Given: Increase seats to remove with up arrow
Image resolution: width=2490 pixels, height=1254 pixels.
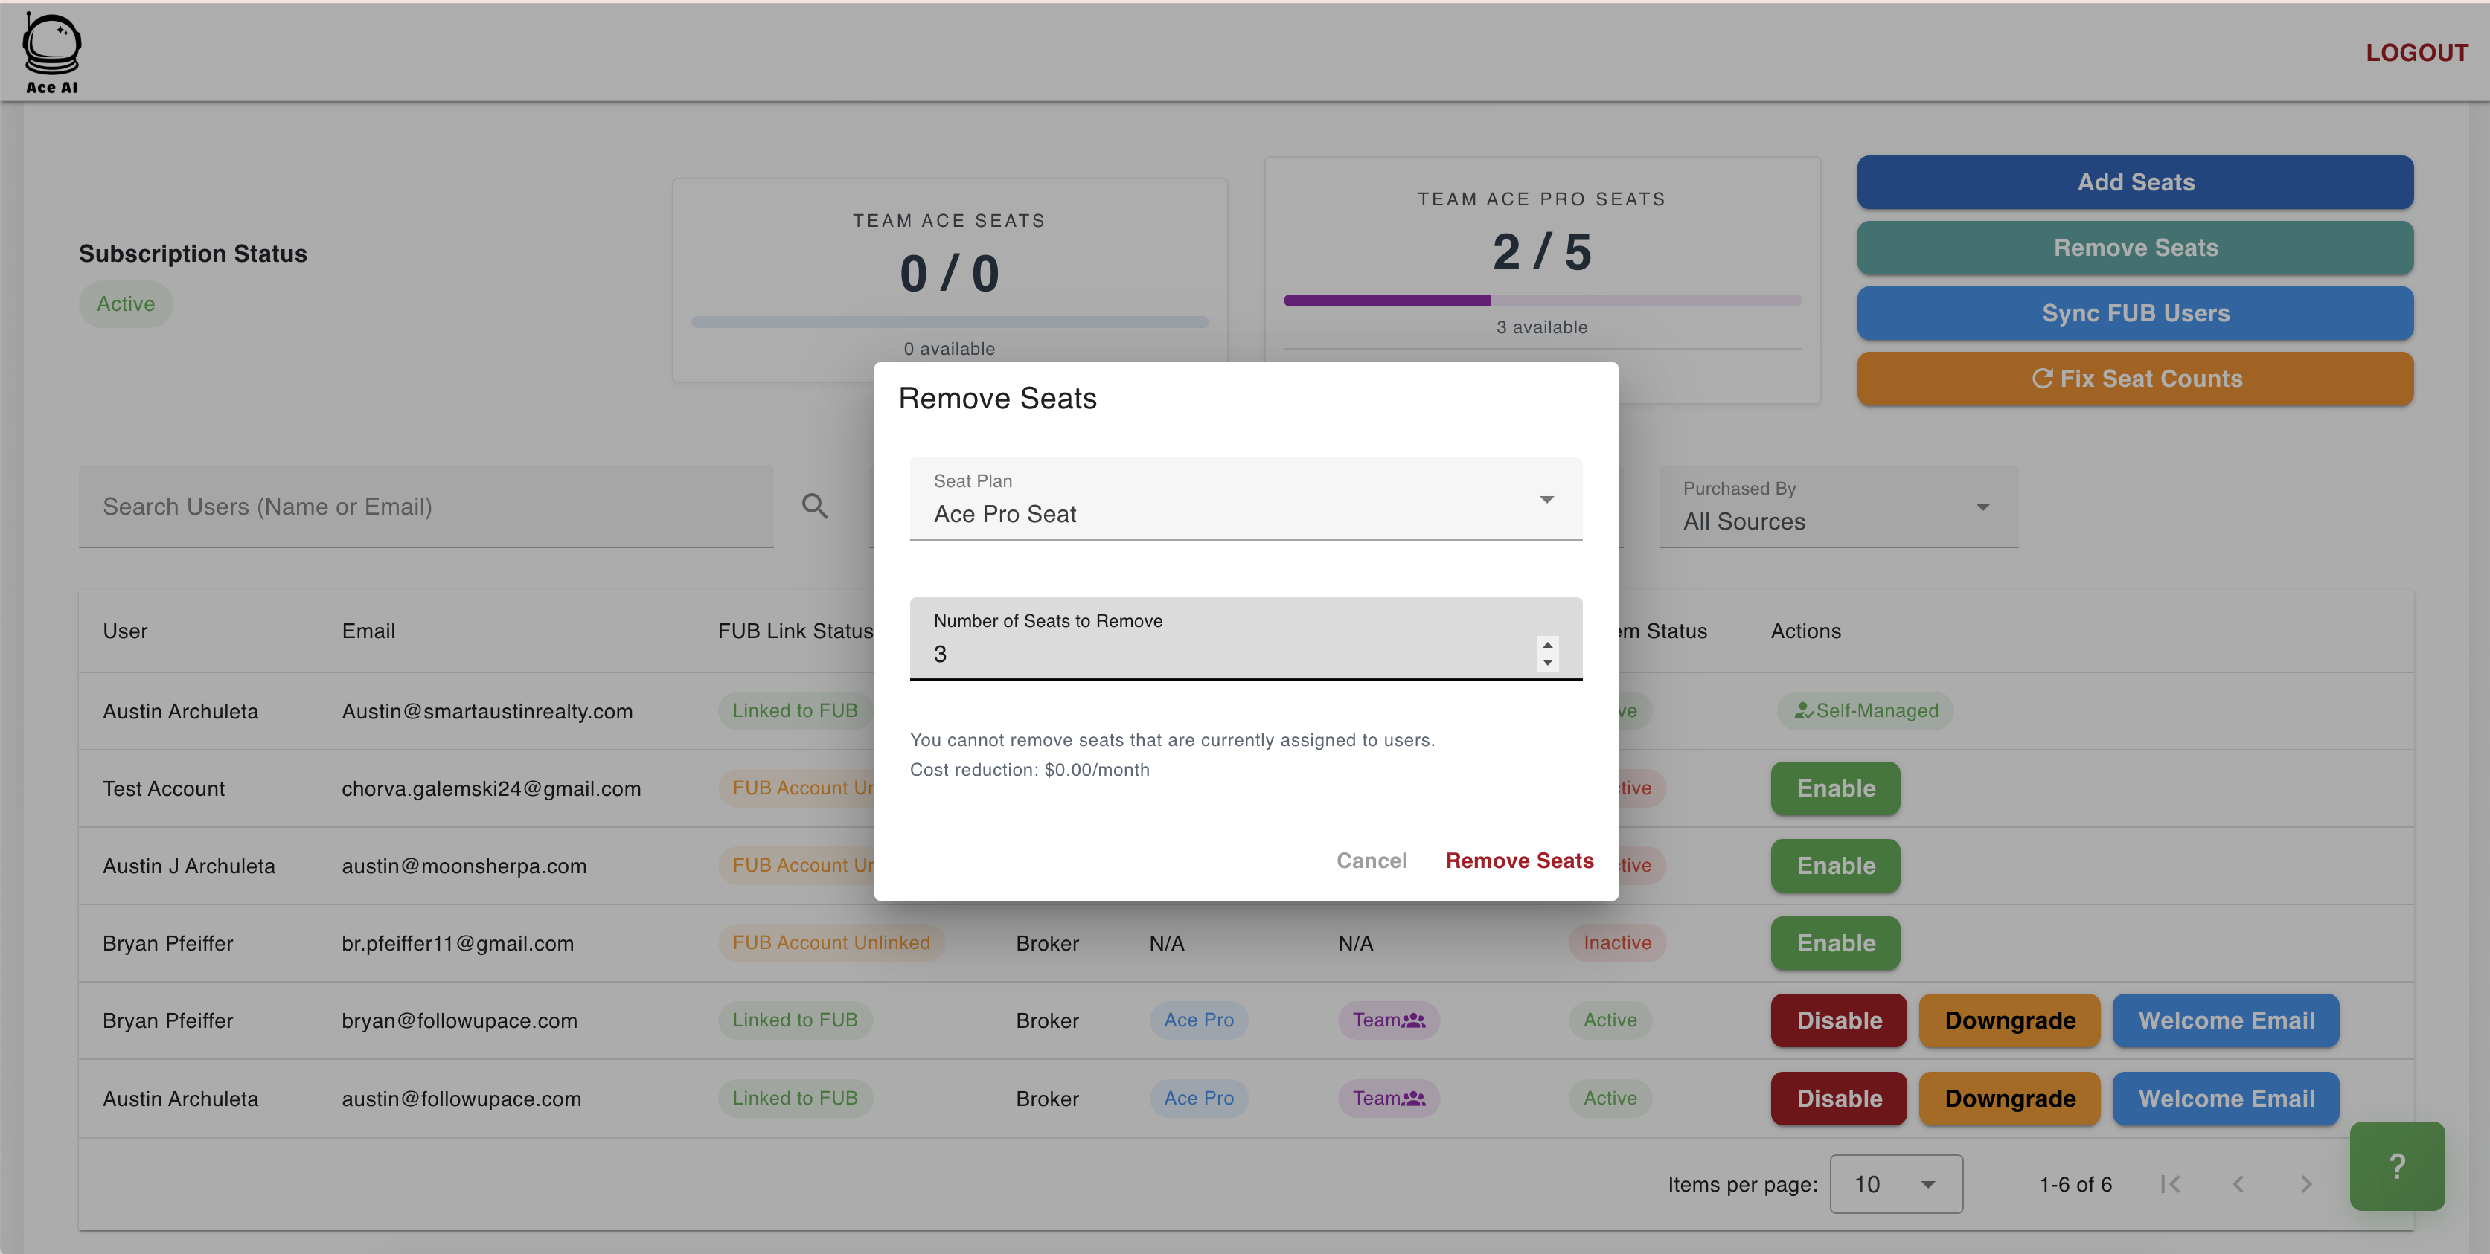Looking at the screenshot, I should [x=1548, y=644].
